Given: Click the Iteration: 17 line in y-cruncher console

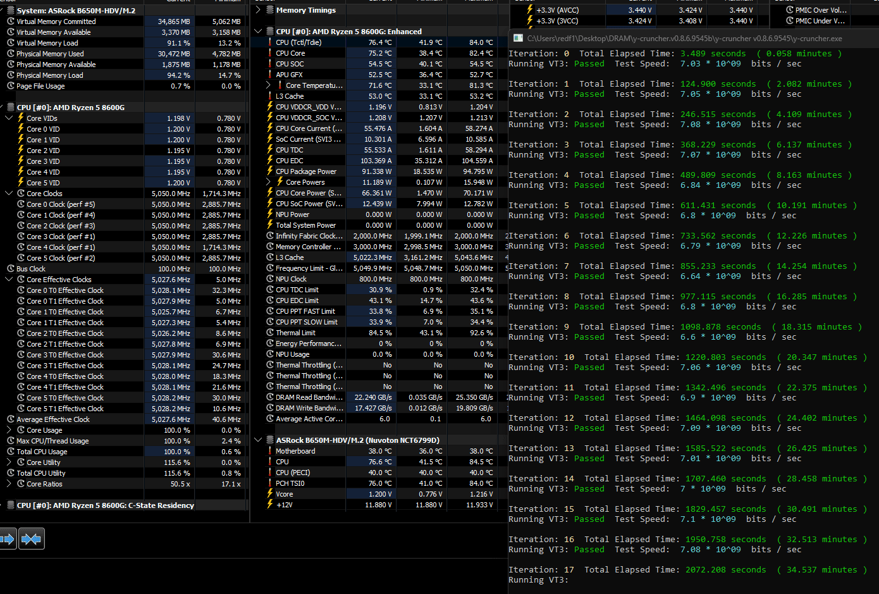Looking at the screenshot, I should [687, 570].
